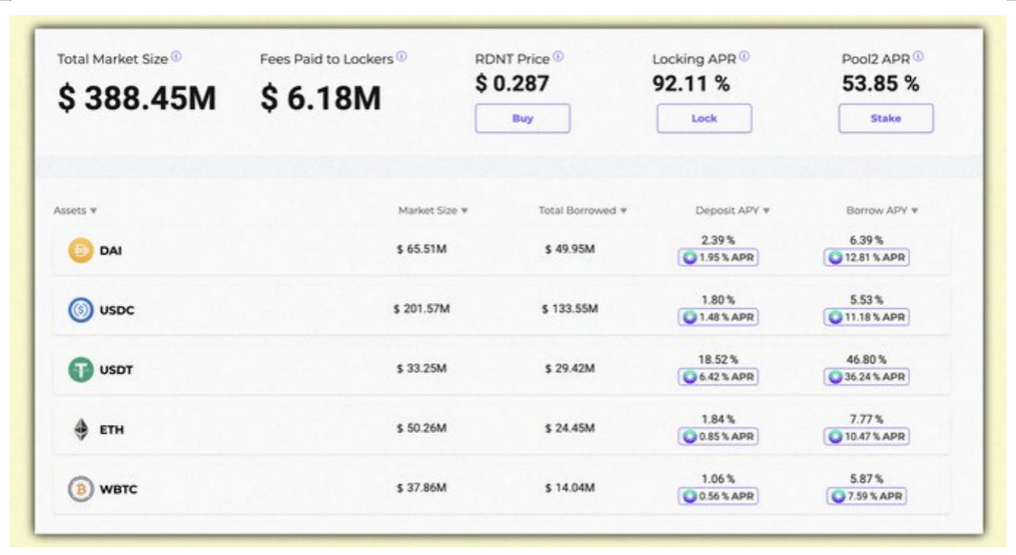Sort the table by Total Borrowed
The height and width of the screenshot is (555, 1016).
point(582,210)
